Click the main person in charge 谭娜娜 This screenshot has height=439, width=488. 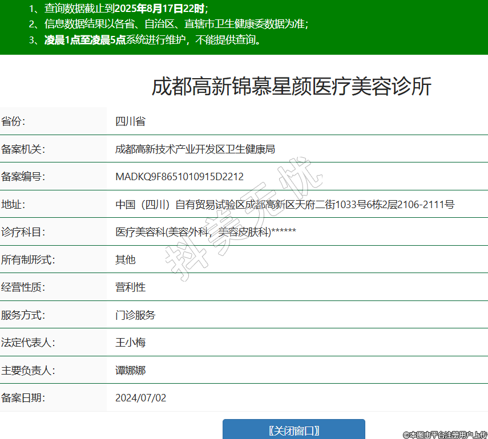pyautogui.click(x=130, y=371)
